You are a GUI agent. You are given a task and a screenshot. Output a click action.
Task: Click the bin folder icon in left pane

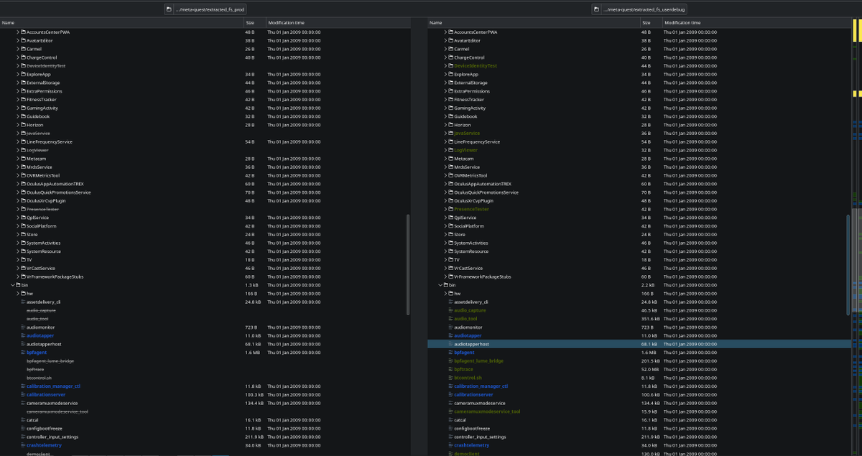tap(18, 285)
